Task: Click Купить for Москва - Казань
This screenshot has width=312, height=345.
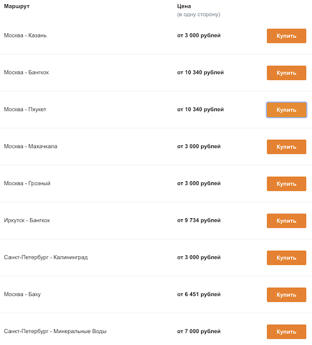Action: click(x=286, y=36)
